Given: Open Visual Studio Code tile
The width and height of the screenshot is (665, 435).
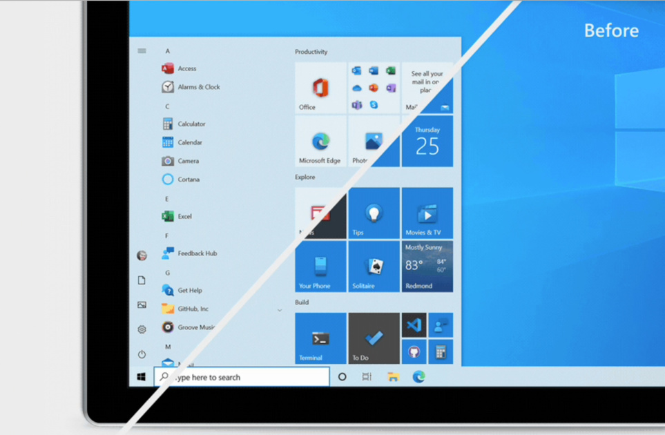Looking at the screenshot, I should tap(414, 325).
